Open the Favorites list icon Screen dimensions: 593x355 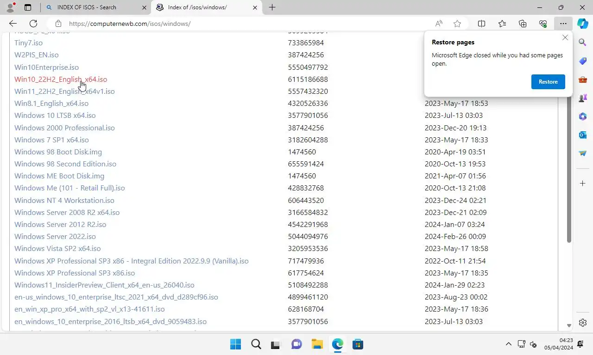click(x=502, y=24)
